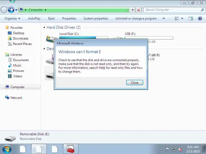The height and width of the screenshot is (154, 206).
Task: Open Help question mark icon
Action: (x=200, y=18)
